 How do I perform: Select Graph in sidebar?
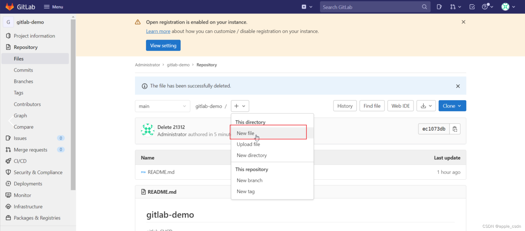coord(20,116)
